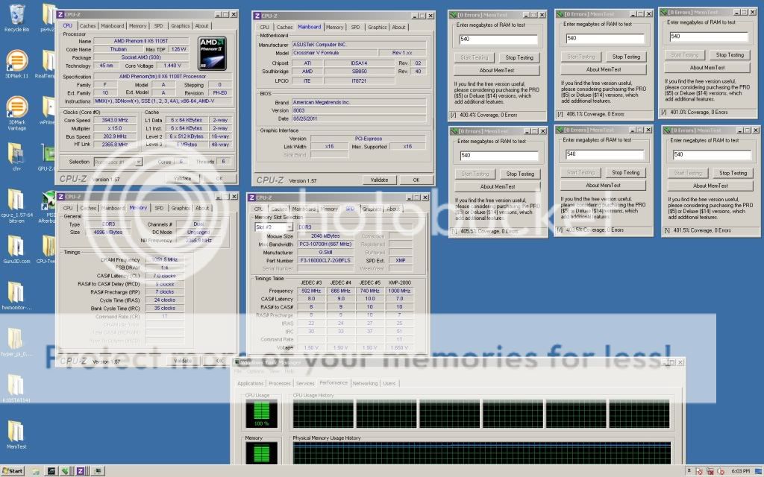Click the Validate button in CPU-Z
The height and width of the screenshot is (477, 764).
click(x=181, y=179)
